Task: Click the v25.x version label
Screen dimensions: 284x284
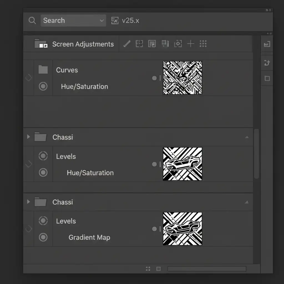Action: point(130,21)
